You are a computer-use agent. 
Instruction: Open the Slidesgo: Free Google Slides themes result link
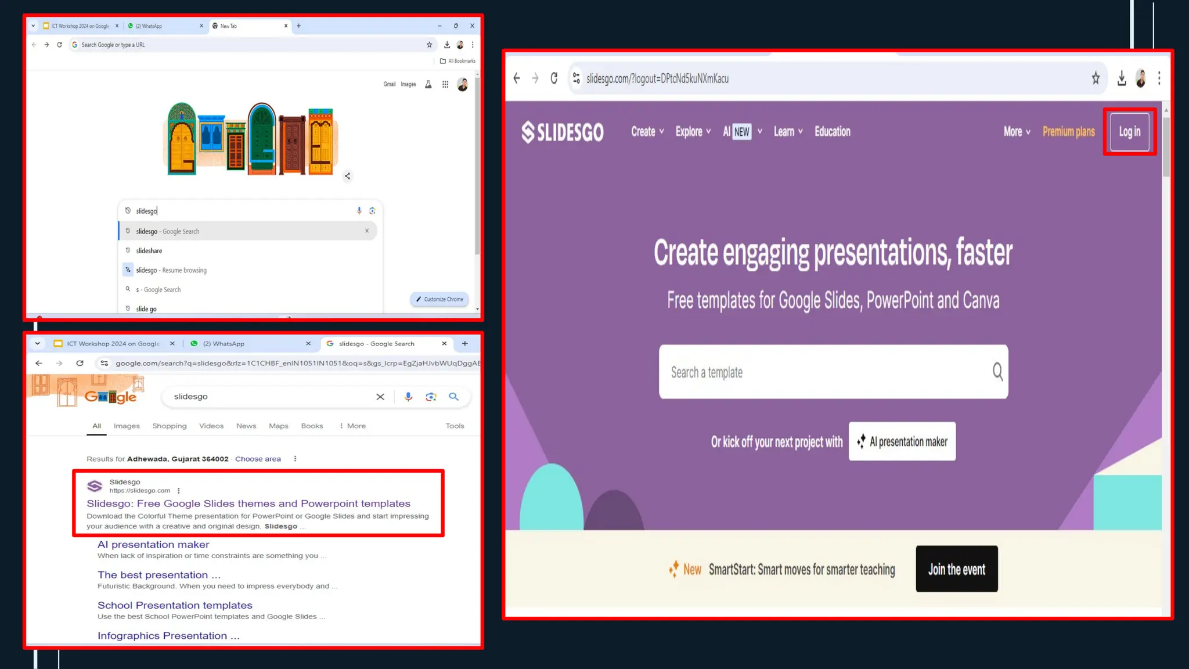point(248,503)
